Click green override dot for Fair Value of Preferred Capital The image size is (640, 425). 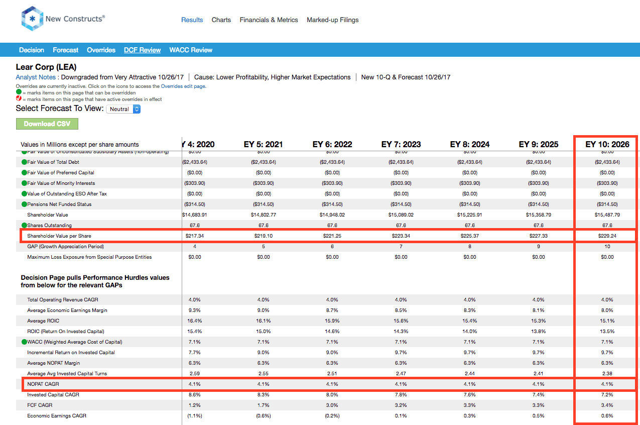pos(24,173)
